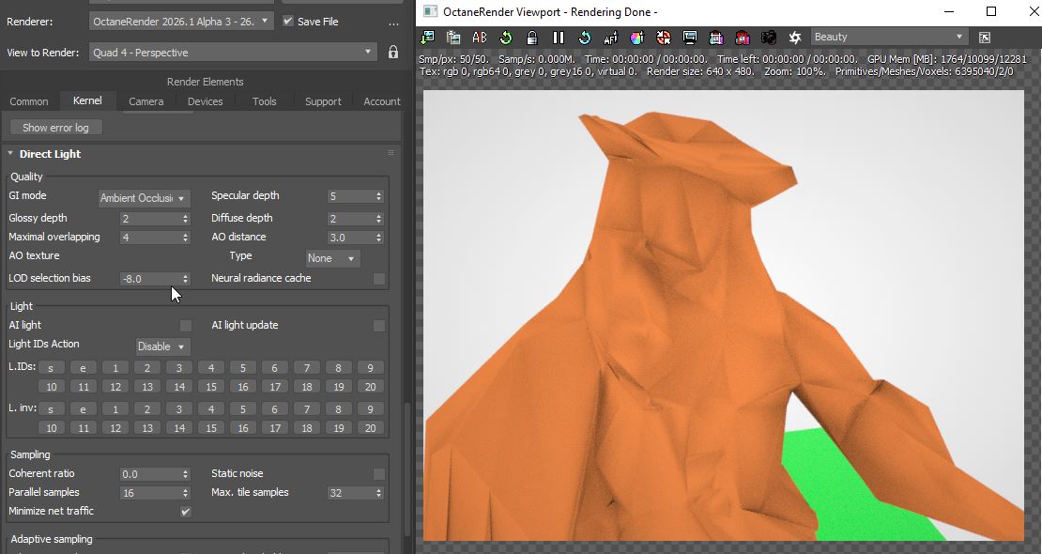The image size is (1042, 554).
Task: Click the lock icon beside View to Render
Action: (x=393, y=52)
